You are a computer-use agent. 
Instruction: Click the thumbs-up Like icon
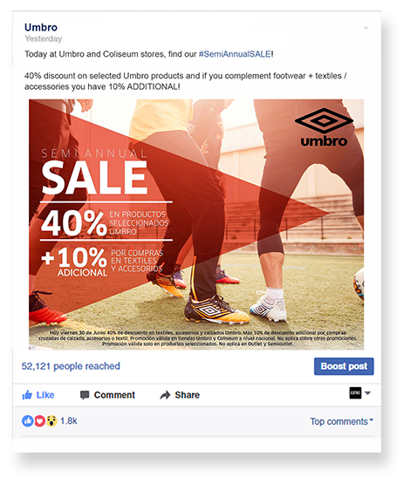[27, 395]
